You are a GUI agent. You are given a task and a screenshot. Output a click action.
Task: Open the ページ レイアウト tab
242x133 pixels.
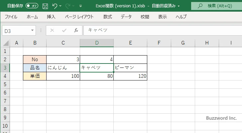point(79,17)
